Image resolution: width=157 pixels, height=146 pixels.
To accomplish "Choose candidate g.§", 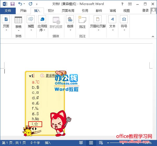I will click(x=35, y=114).
